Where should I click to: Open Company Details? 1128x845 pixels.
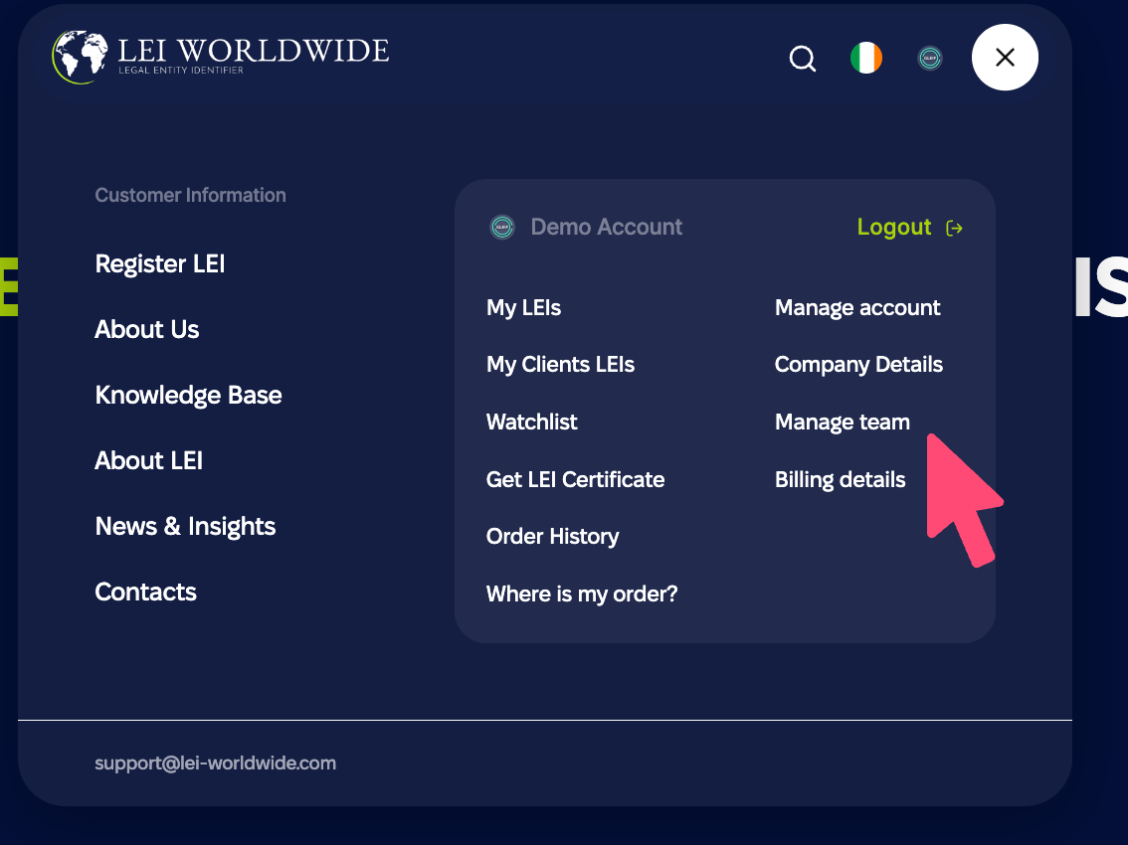[x=859, y=365]
